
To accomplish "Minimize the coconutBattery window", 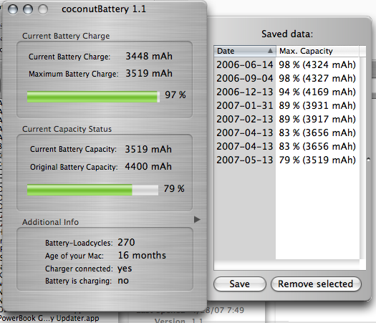I will [28, 9].
